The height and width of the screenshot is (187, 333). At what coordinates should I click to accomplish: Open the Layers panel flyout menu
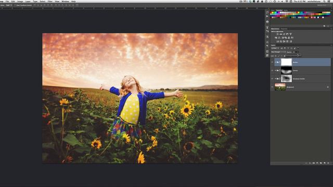click(331, 45)
